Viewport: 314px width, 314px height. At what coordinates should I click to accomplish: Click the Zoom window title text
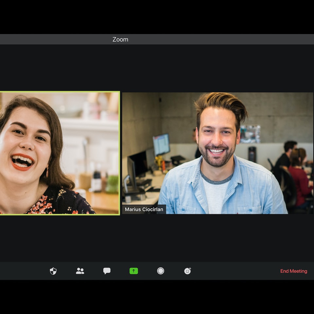pyautogui.click(x=120, y=39)
